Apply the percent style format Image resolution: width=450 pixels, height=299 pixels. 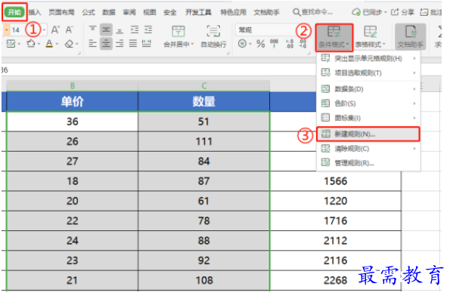point(261,44)
